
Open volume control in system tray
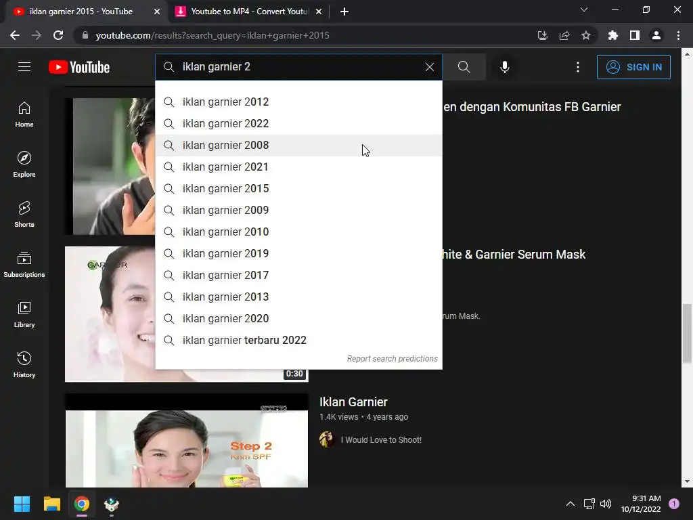606,504
